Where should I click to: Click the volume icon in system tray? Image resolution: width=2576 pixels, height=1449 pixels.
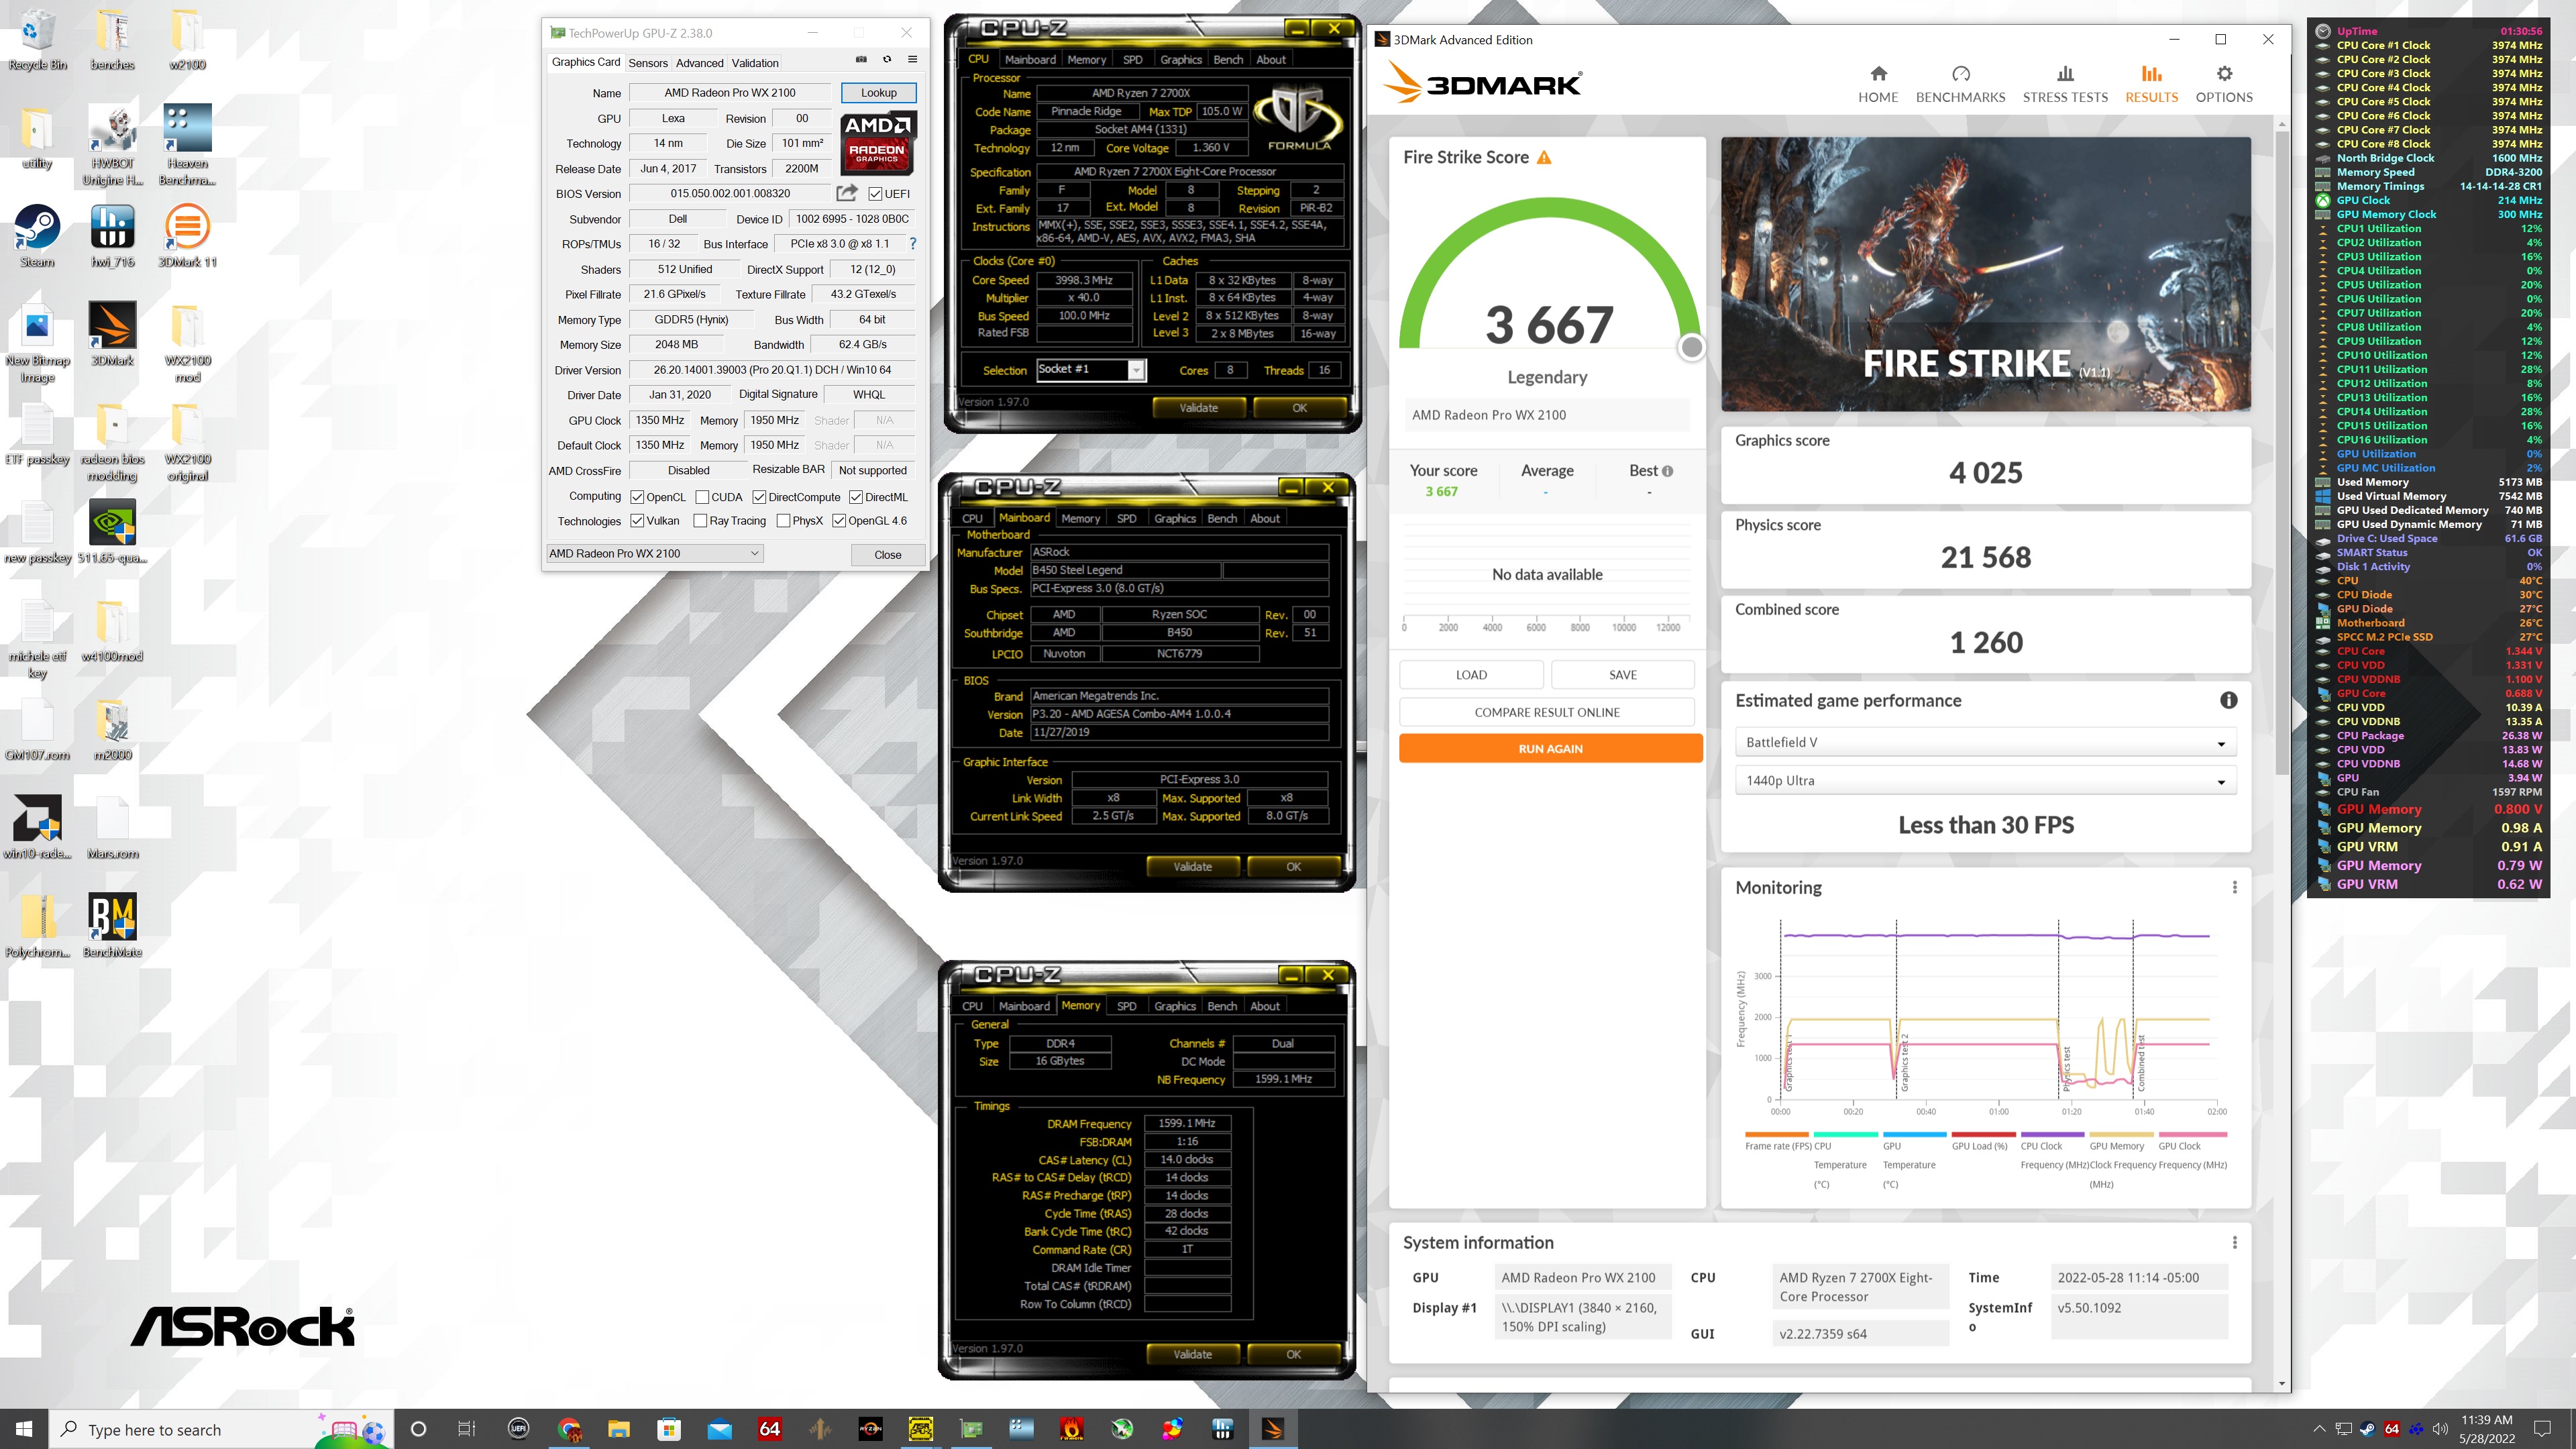[2439, 1429]
